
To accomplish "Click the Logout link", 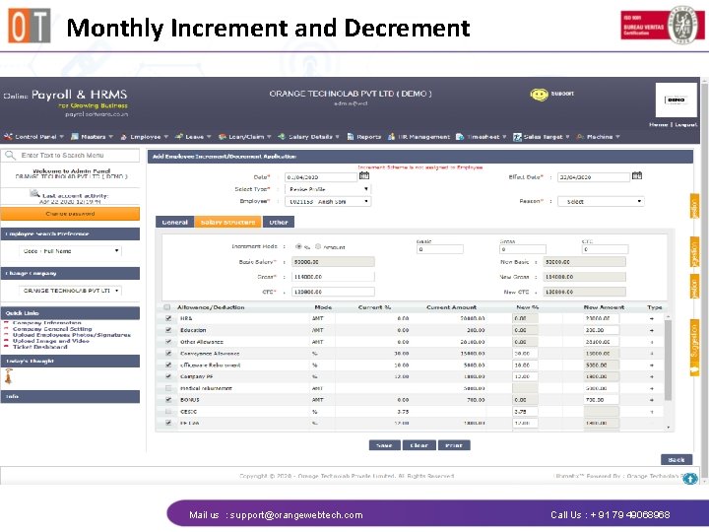I will click(686, 124).
